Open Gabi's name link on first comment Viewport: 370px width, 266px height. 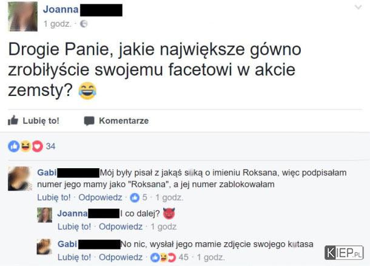click(x=47, y=172)
